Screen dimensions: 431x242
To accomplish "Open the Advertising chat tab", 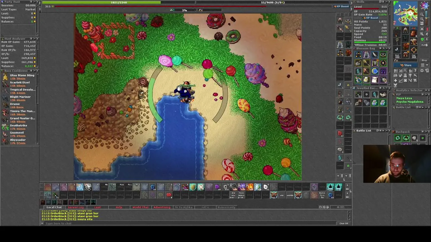I will click(162, 207).
